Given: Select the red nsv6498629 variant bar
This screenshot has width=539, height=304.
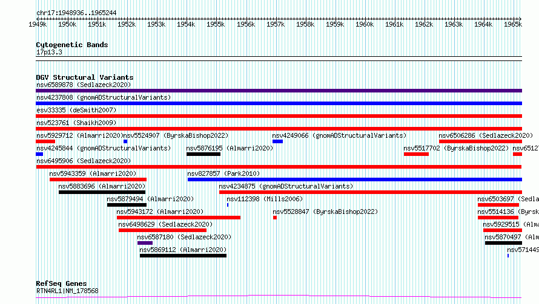Looking at the screenshot, I should 162,230.
